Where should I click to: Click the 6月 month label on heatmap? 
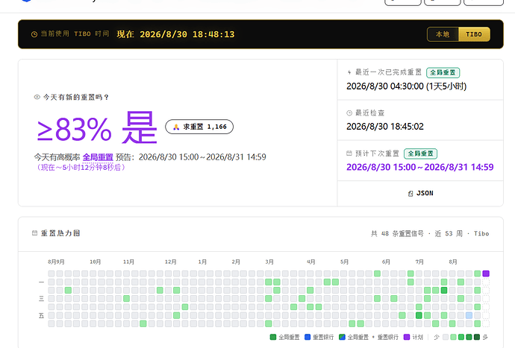click(x=386, y=262)
